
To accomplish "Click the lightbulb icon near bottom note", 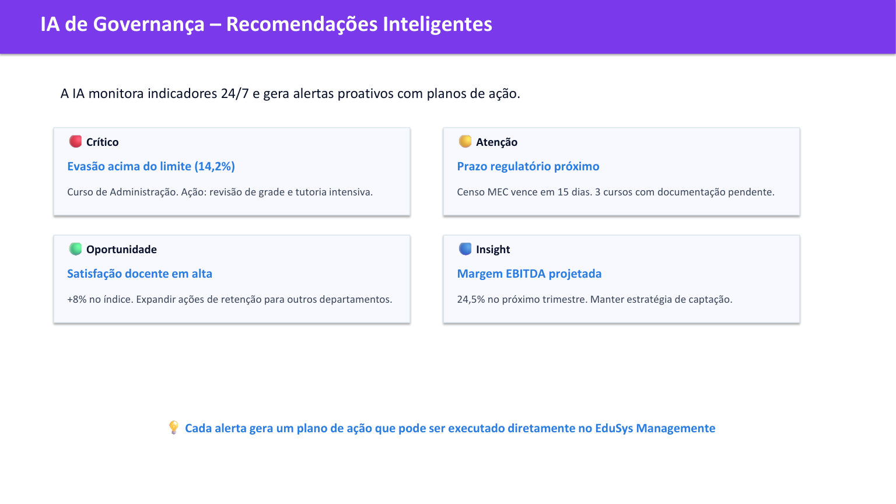I will point(173,428).
